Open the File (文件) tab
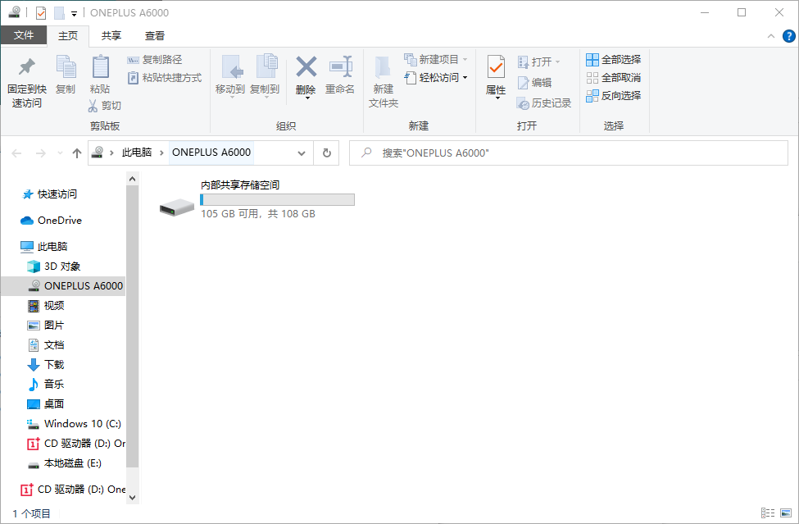Screen dimensions: 799x524 24,35
